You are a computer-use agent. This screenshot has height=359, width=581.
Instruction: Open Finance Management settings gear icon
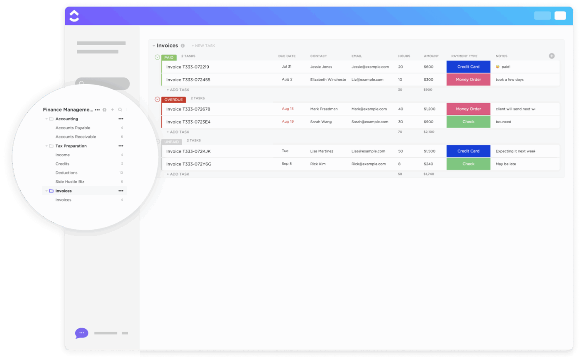[105, 110]
